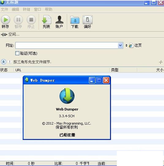Click the plug connection status icon
Viewport: 164px width, 166px height.
(4, 34)
